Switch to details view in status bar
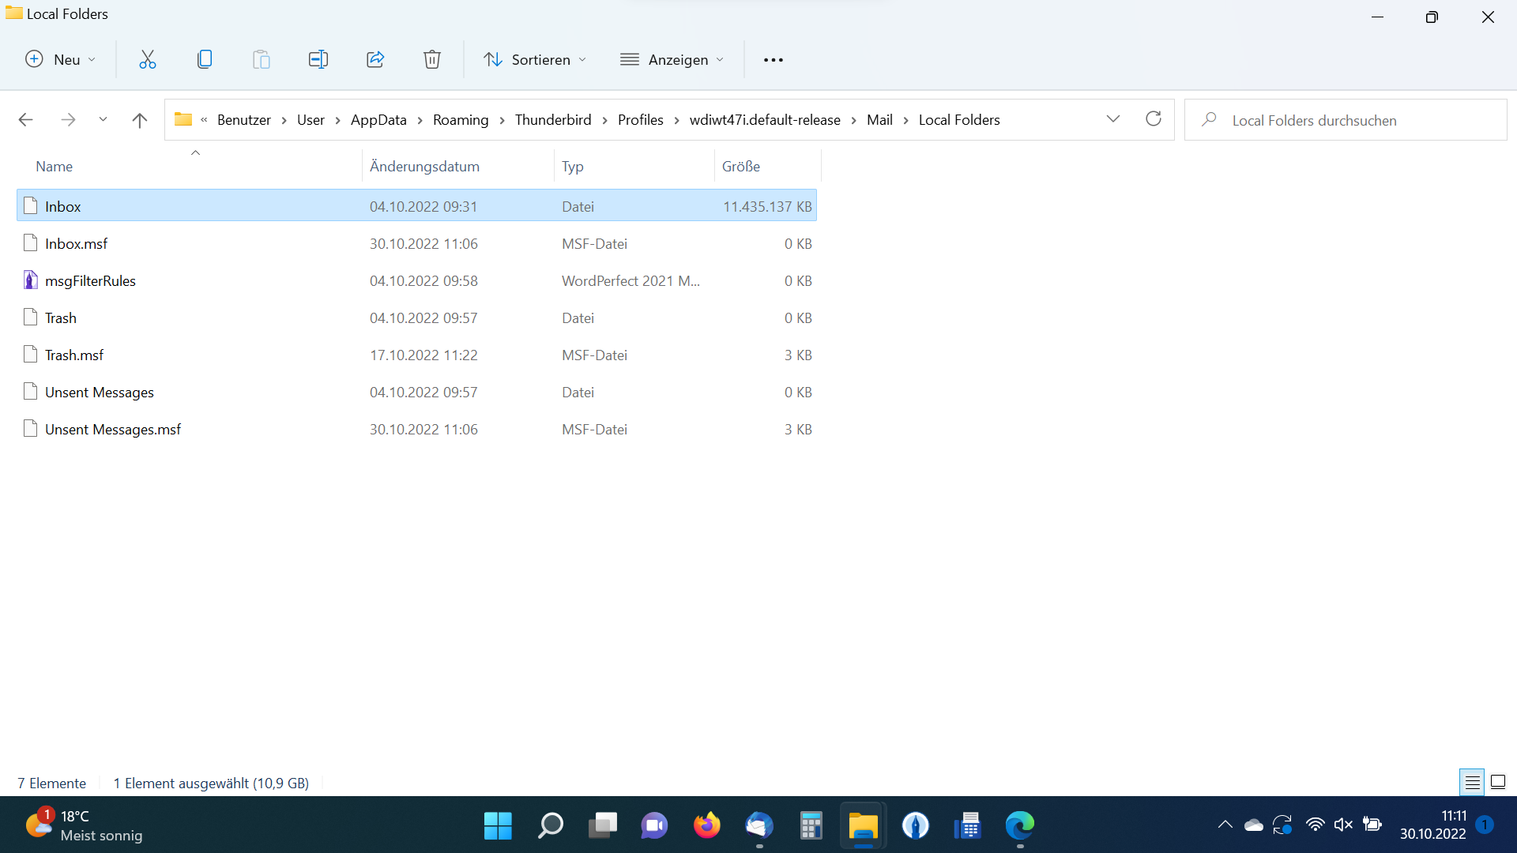This screenshot has width=1517, height=853. (x=1472, y=783)
